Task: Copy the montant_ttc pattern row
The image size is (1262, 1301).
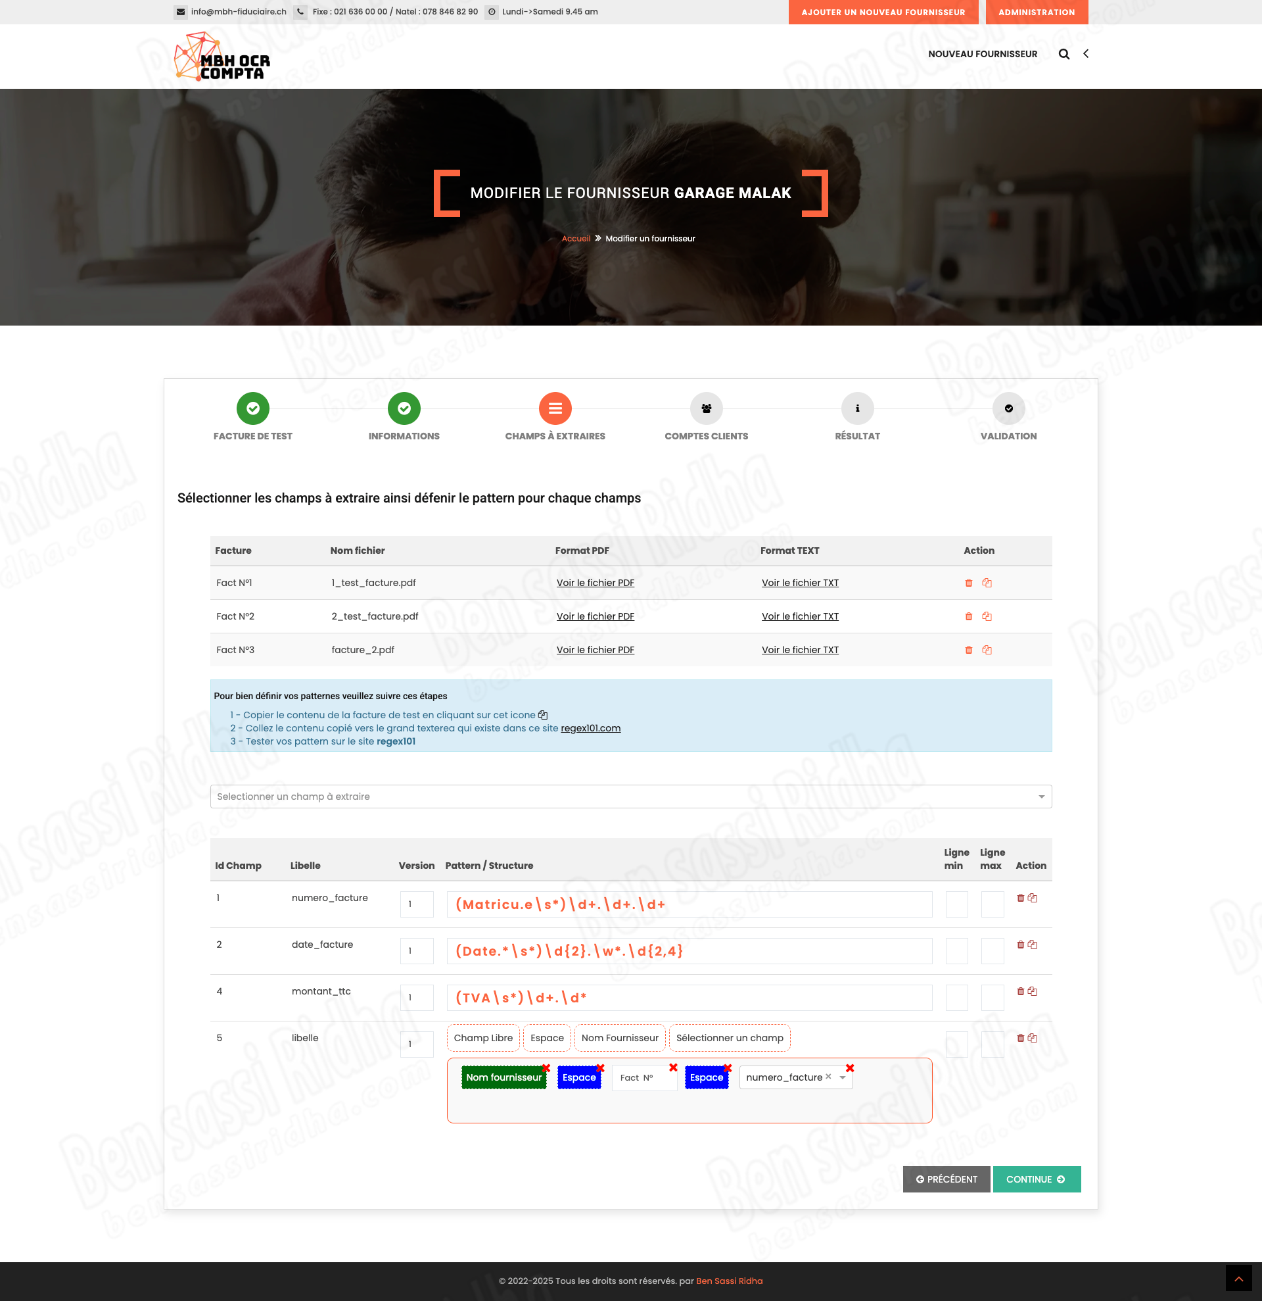Action: click(1033, 992)
